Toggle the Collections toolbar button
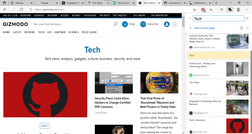The image size is (252, 134). click(230, 9)
